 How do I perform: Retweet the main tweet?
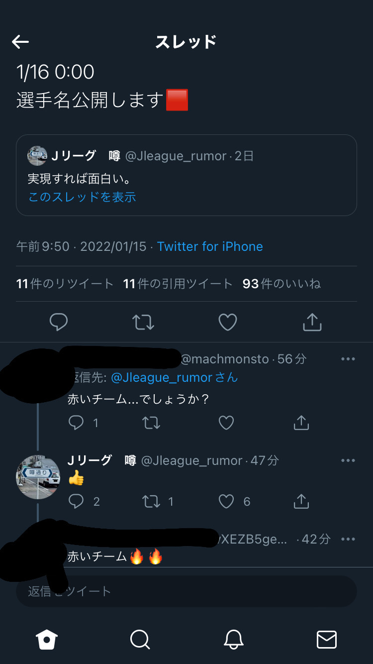coord(143,323)
